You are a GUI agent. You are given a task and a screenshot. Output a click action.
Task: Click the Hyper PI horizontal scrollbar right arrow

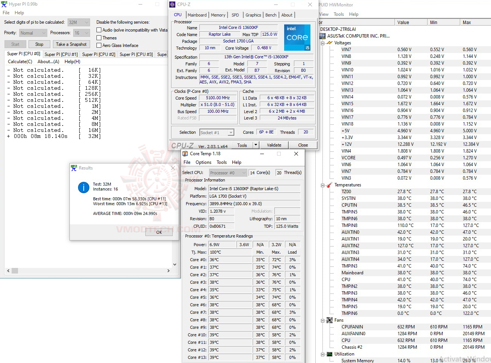pos(169,271)
